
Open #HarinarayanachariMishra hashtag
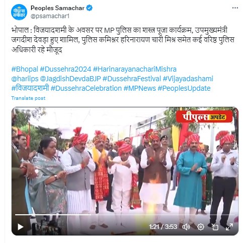(x=135, y=69)
